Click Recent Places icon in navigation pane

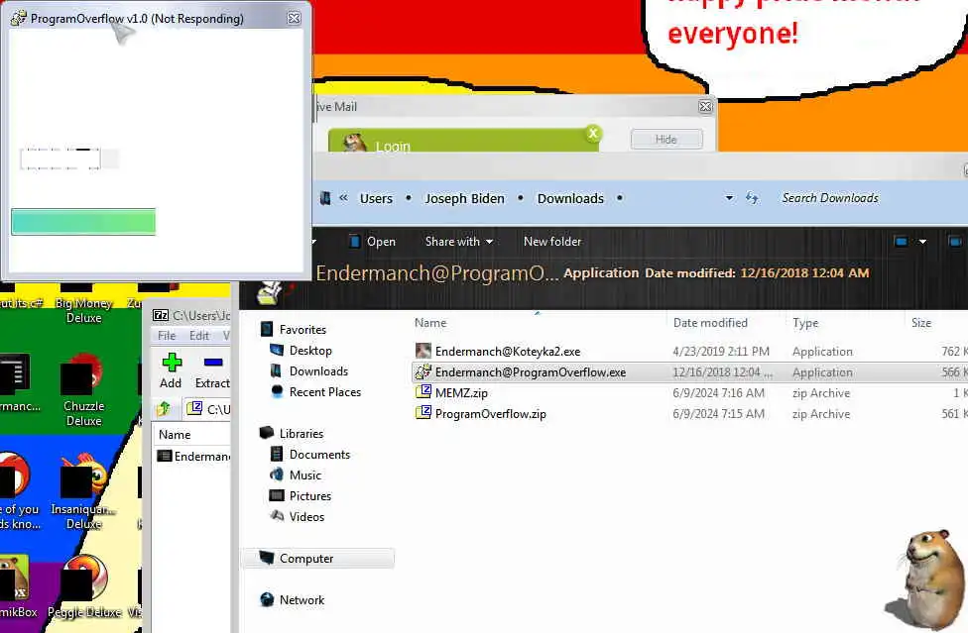click(x=277, y=392)
